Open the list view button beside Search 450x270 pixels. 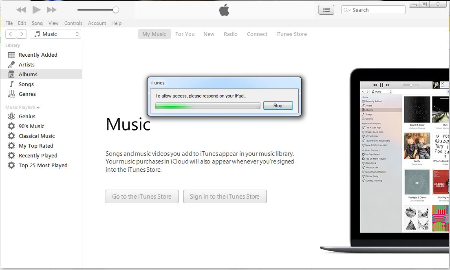point(326,10)
